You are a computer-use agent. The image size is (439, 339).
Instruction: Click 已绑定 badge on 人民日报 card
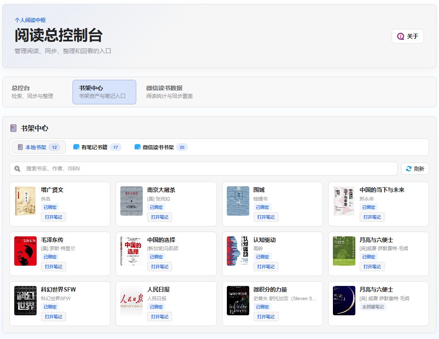pos(156,307)
